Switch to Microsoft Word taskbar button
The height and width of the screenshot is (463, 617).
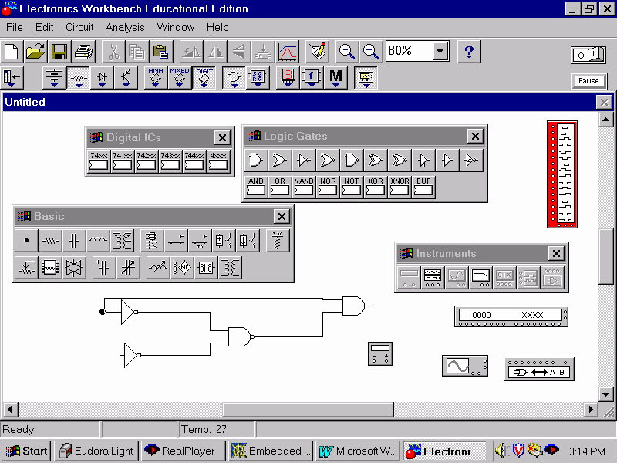(357, 451)
